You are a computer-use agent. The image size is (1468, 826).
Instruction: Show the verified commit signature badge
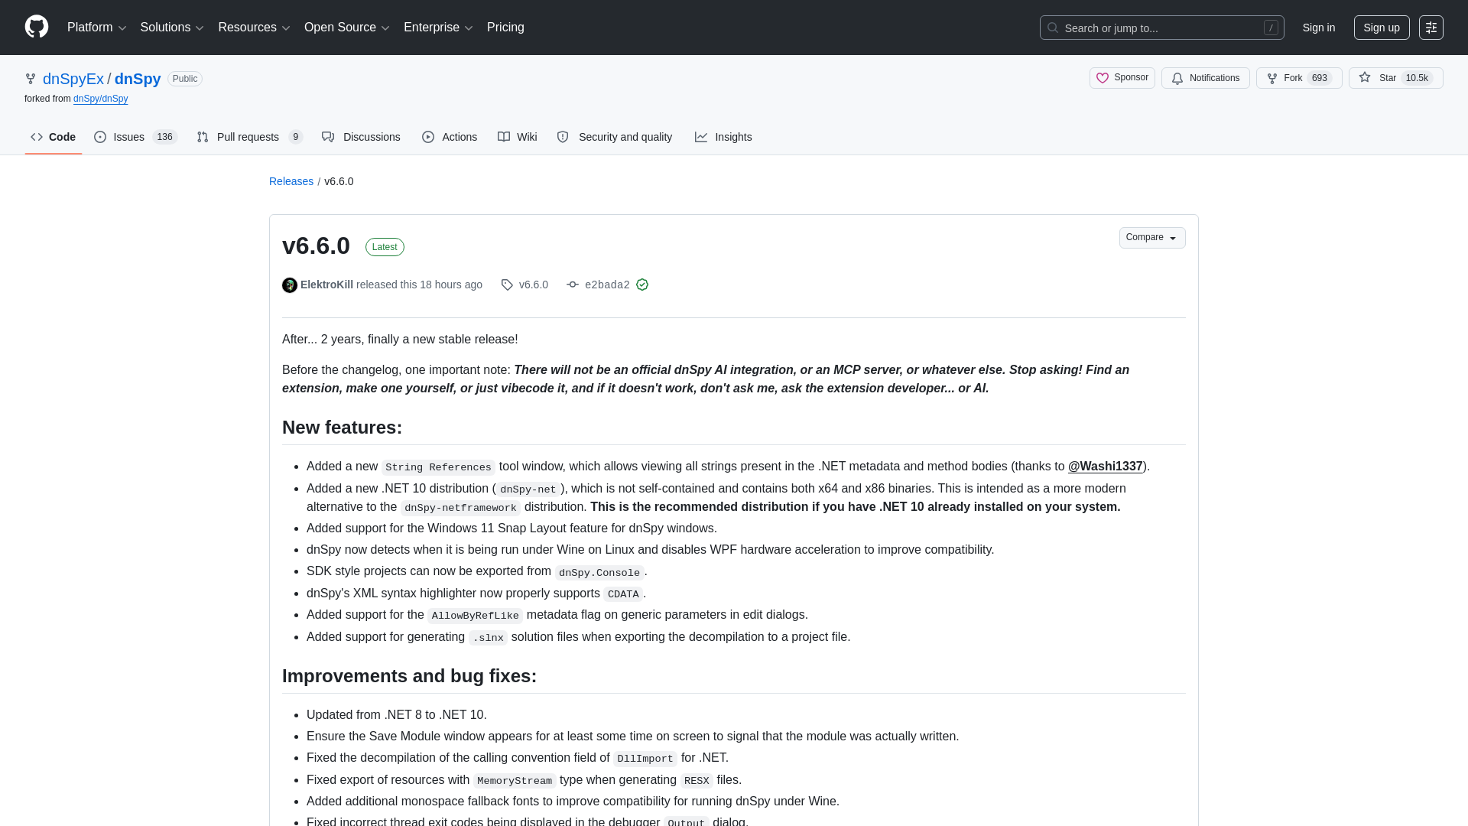click(642, 285)
